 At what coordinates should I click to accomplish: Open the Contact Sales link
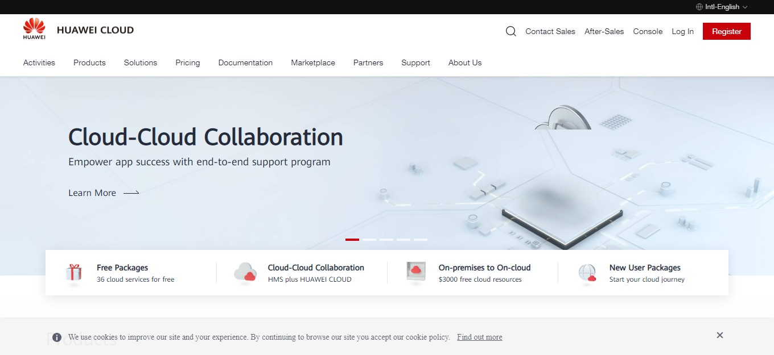(x=550, y=31)
